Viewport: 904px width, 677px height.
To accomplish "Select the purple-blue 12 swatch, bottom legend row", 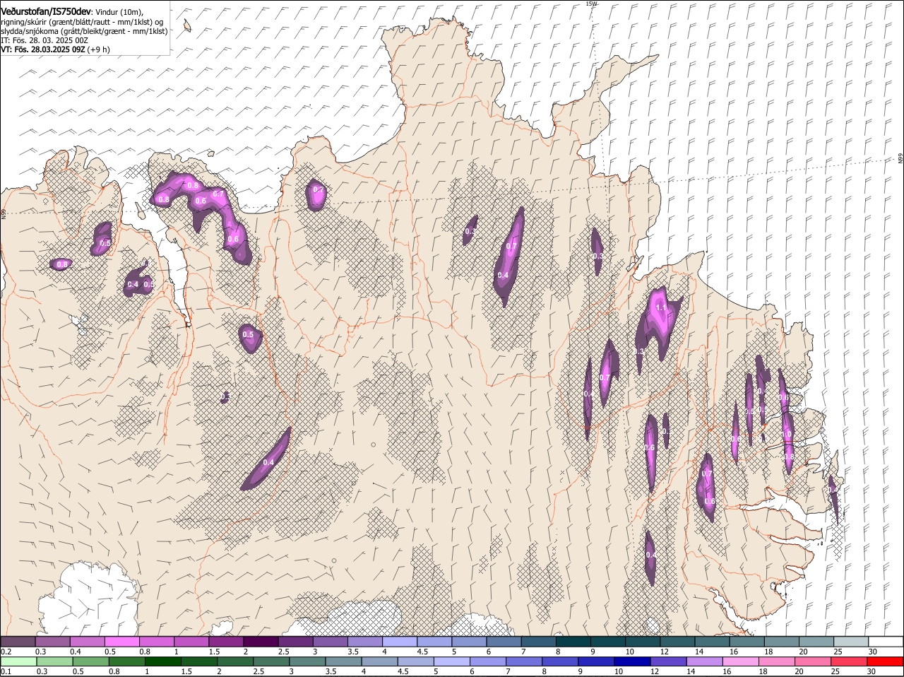I will tap(669, 661).
